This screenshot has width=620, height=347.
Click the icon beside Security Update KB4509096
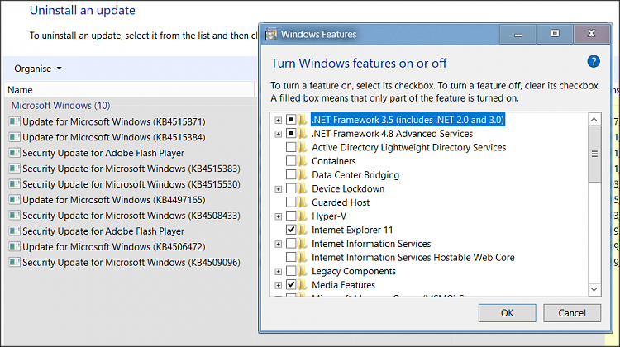point(15,262)
